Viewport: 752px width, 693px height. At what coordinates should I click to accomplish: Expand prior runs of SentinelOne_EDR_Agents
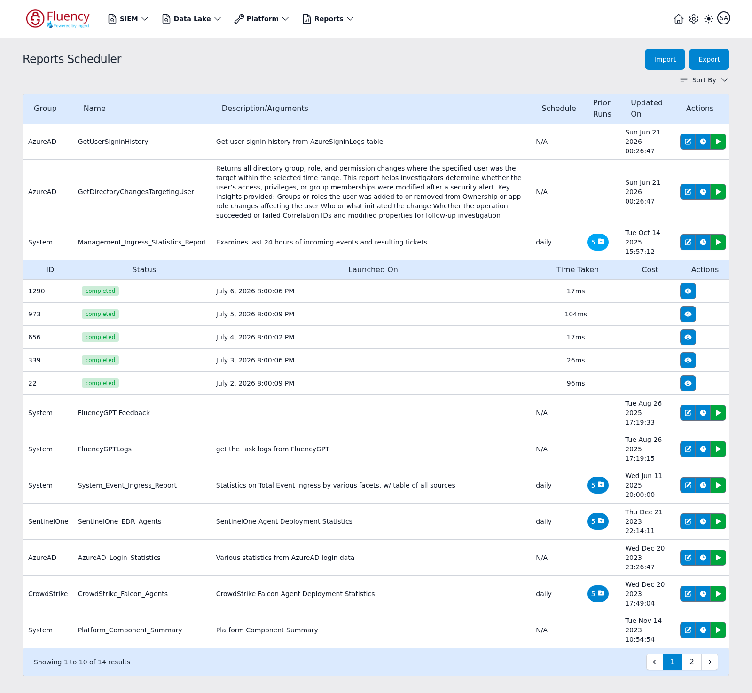click(x=598, y=521)
